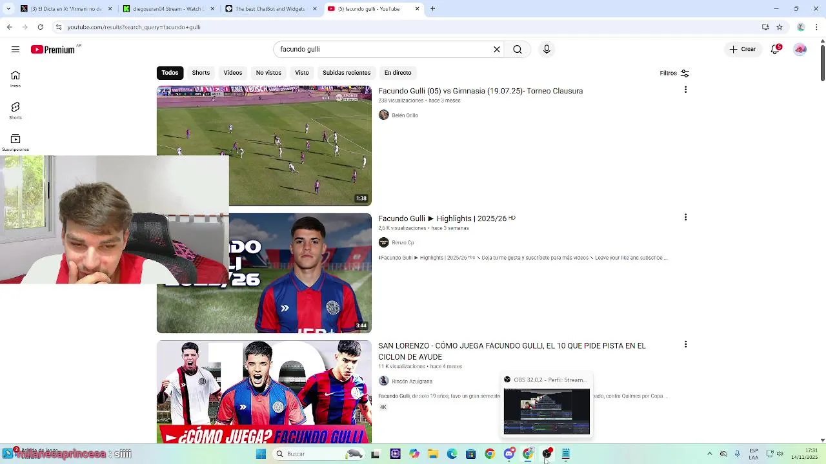Select the Subidas recientes filter chip
This screenshot has width=826, height=464.
(x=347, y=73)
